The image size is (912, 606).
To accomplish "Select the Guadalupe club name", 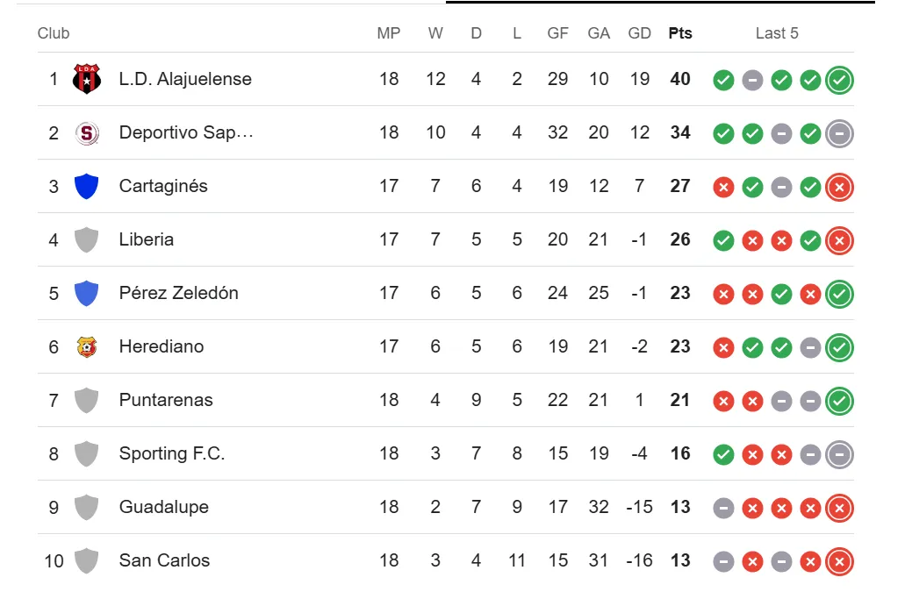I will (163, 507).
